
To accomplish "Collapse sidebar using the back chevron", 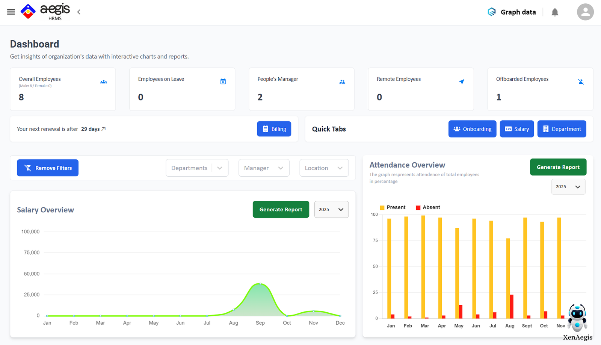I will [79, 12].
